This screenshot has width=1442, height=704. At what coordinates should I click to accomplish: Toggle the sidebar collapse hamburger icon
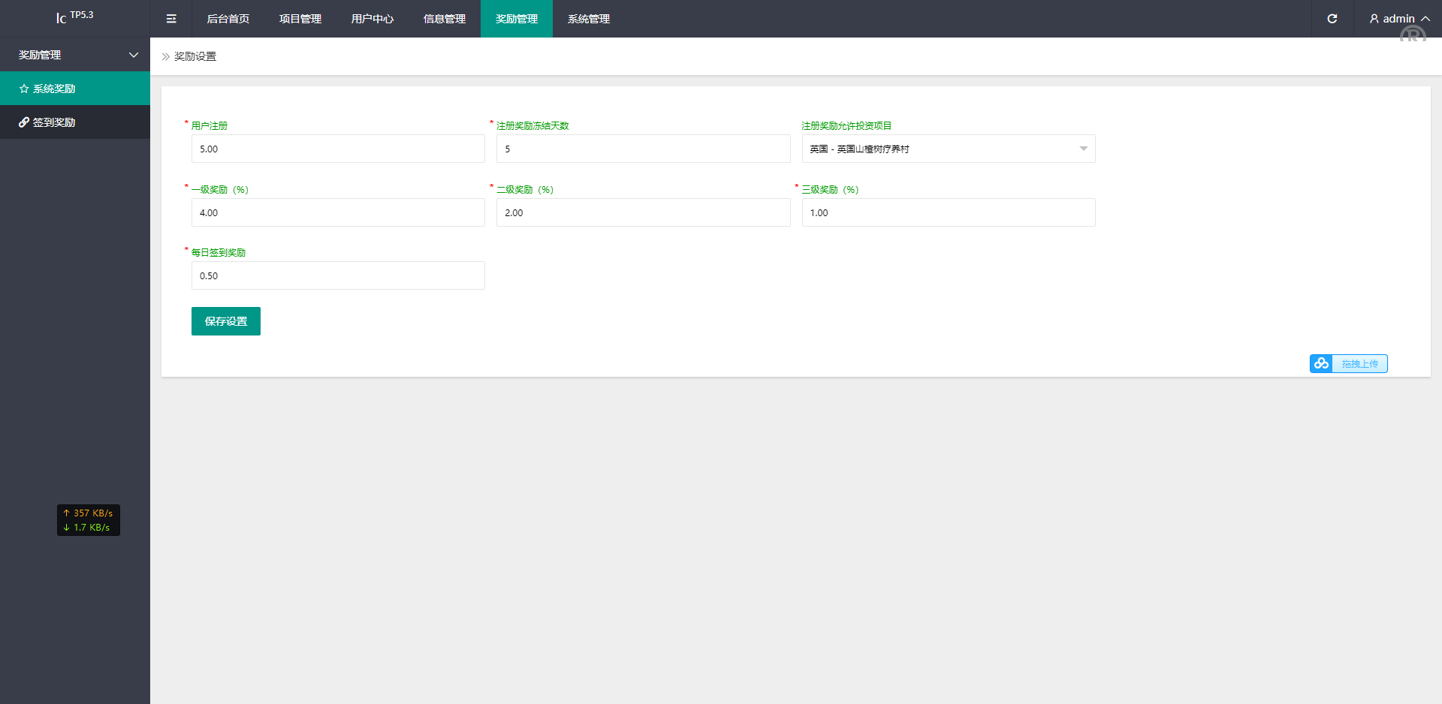tap(171, 19)
